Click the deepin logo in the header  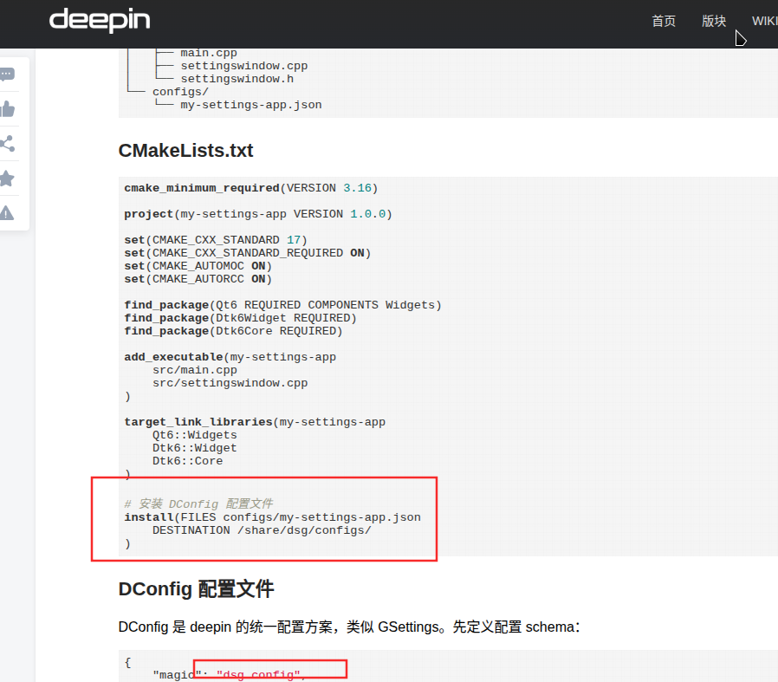coord(100,20)
